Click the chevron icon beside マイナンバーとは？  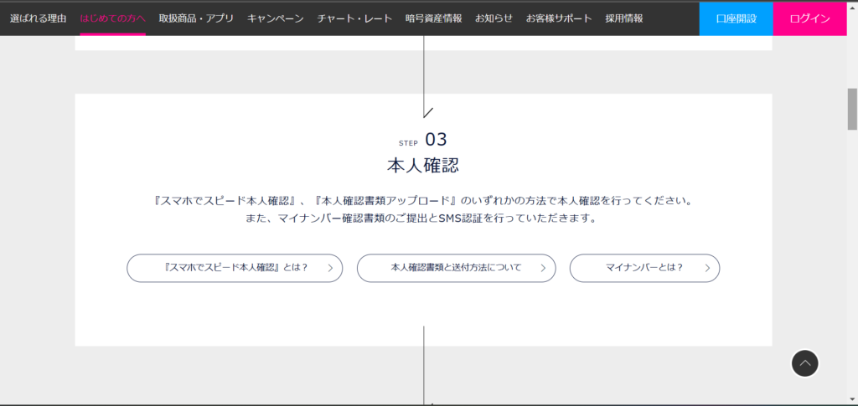click(707, 269)
